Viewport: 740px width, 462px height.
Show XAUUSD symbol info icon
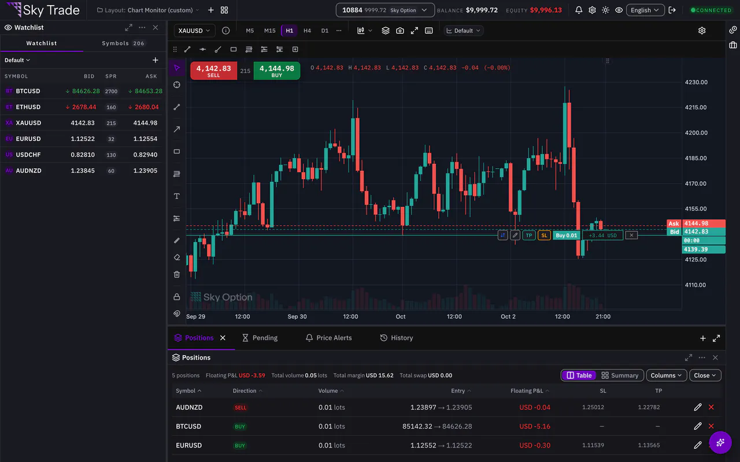click(226, 31)
